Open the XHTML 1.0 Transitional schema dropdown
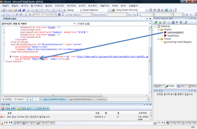The height and width of the screenshot is (129, 197). (x=55, y=15)
